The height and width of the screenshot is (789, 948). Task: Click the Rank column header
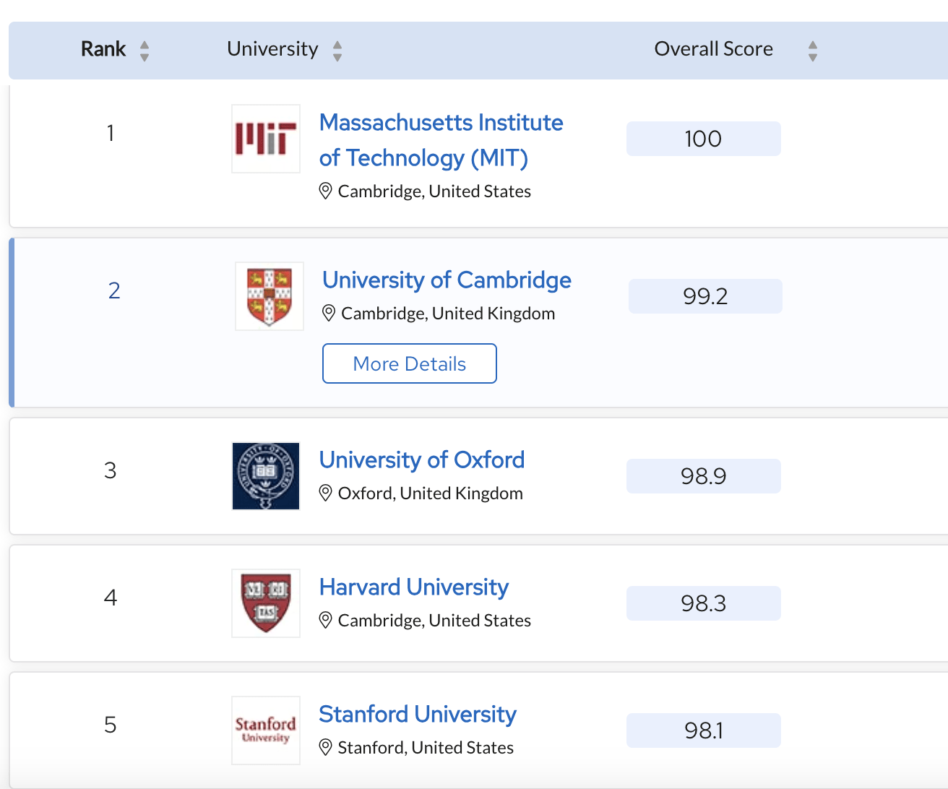point(103,49)
